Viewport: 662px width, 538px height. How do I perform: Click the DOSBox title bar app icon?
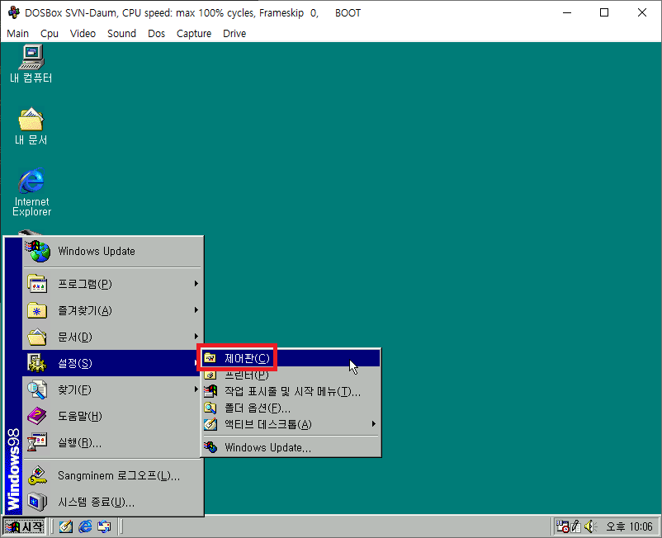(13, 12)
